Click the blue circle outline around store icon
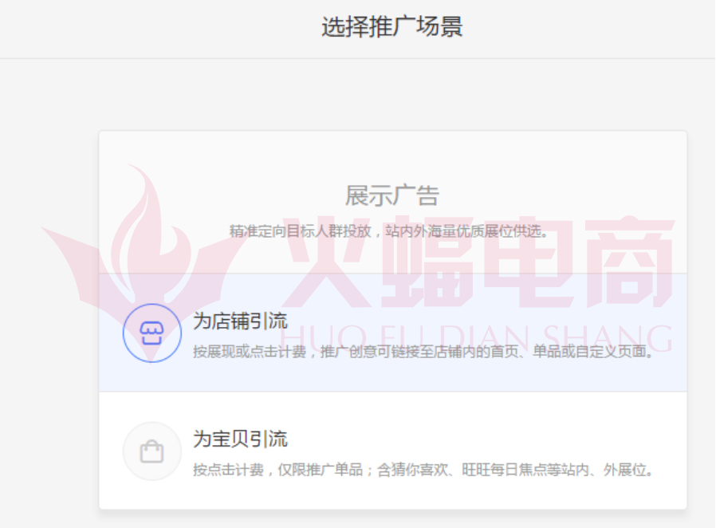 (151, 333)
